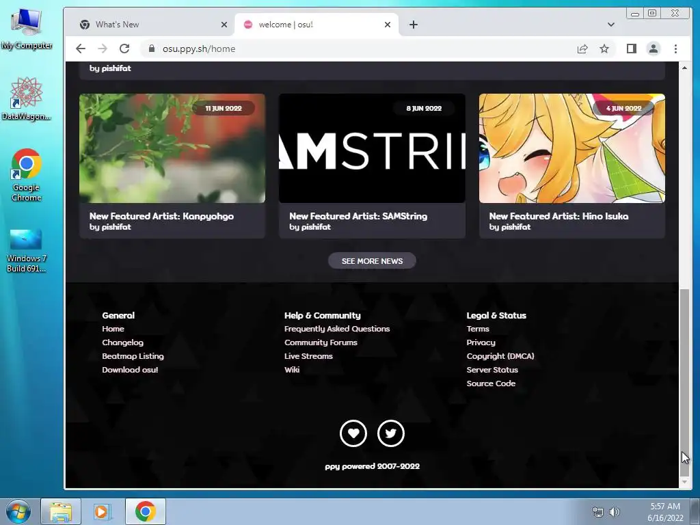Open the Hino Isuka news thumbnail
Screen dimensions: 700x525
tap(572, 148)
